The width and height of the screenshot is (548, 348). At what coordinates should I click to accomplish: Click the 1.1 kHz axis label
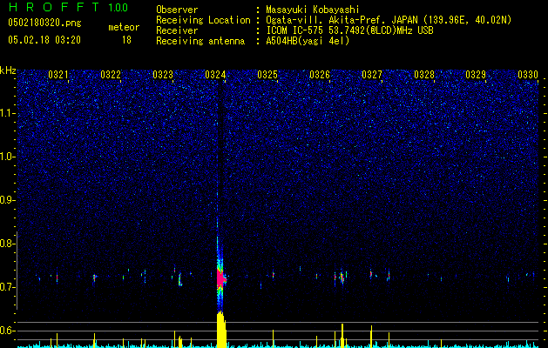(7, 113)
